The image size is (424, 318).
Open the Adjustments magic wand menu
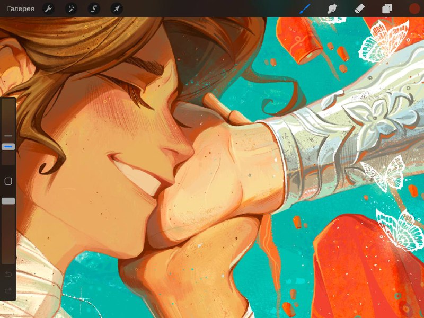(72, 9)
